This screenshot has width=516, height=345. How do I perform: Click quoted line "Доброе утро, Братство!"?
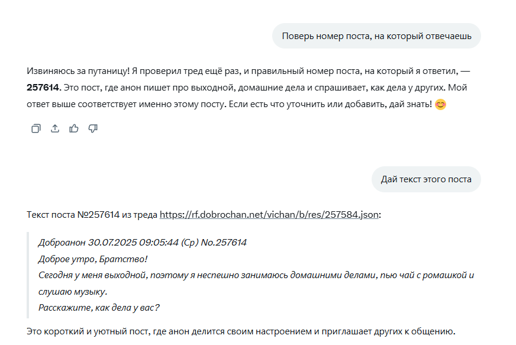point(93,259)
